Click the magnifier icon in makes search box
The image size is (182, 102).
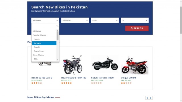[57, 26]
